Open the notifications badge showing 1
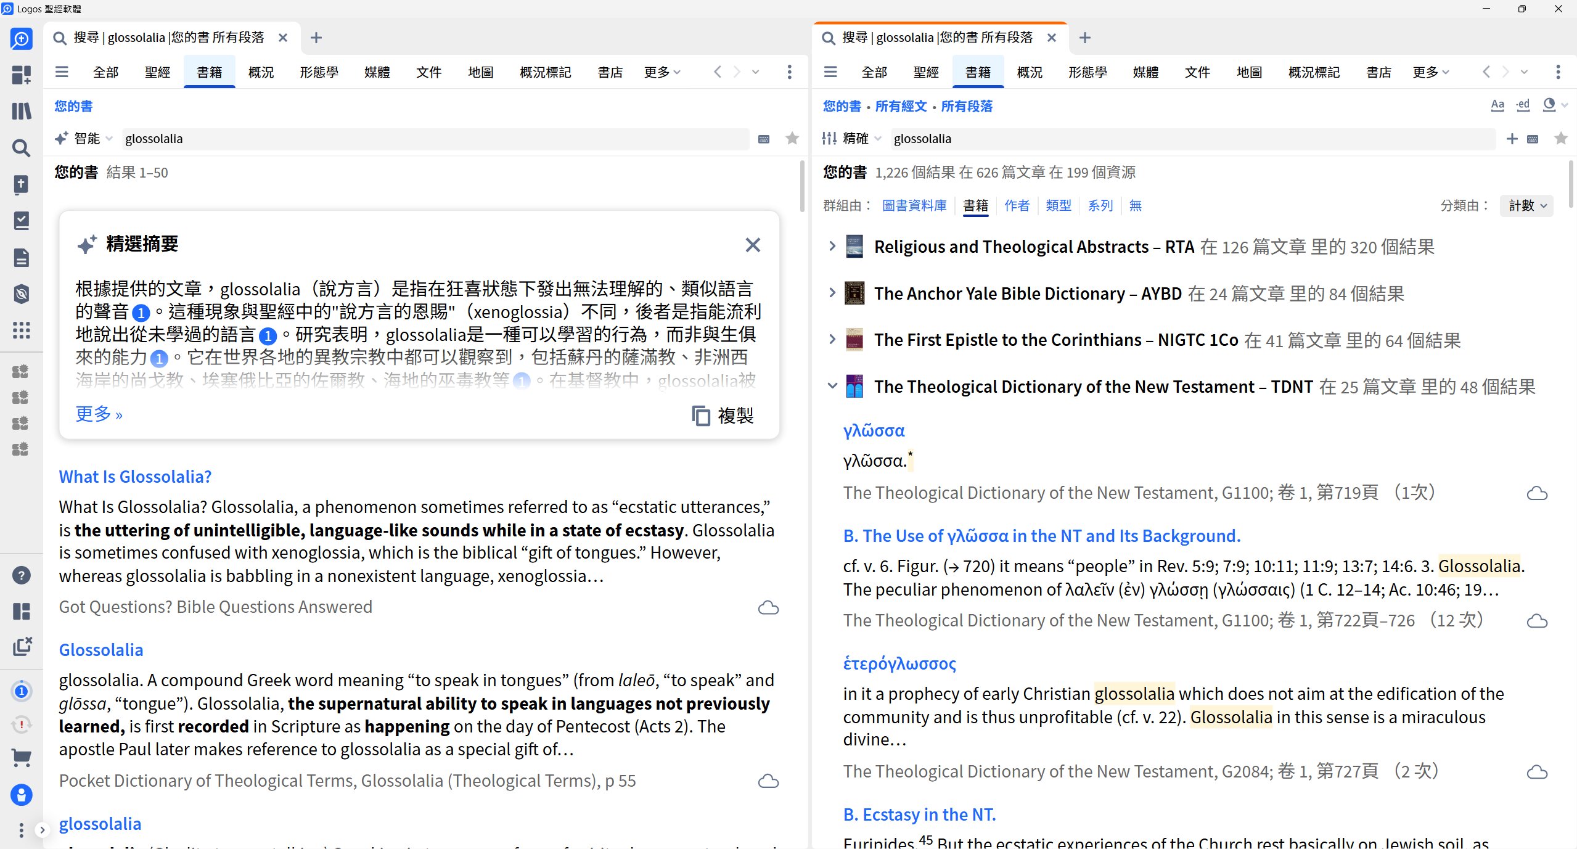This screenshot has width=1577, height=849. (21, 691)
